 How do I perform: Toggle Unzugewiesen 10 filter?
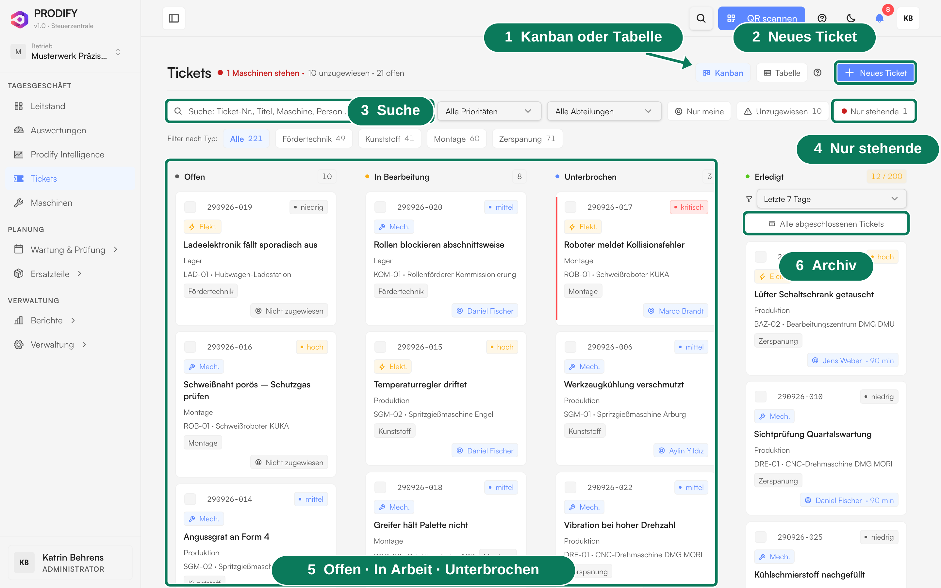[x=782, y=112]
